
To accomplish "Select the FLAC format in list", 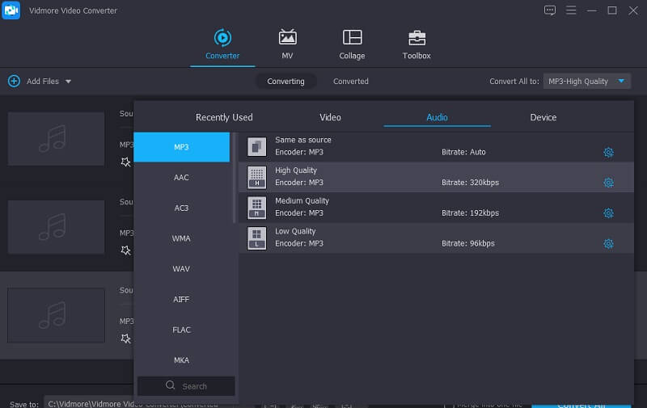I will (181, 330).
